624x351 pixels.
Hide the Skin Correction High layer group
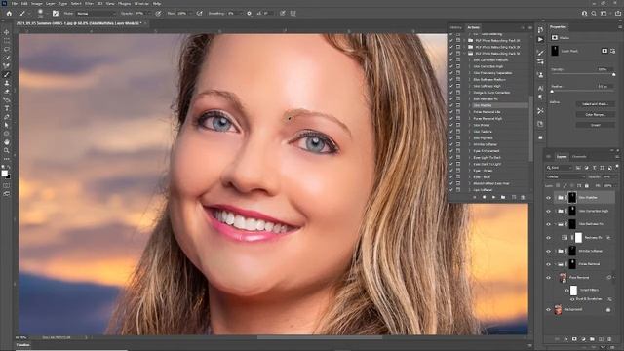tap(548, 211)
